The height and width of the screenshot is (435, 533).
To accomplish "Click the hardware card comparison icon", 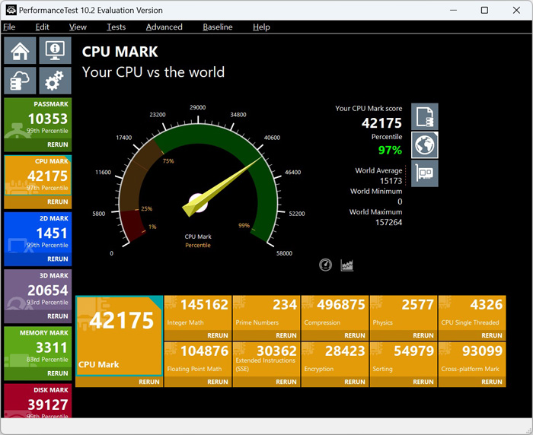I will 425,173.
